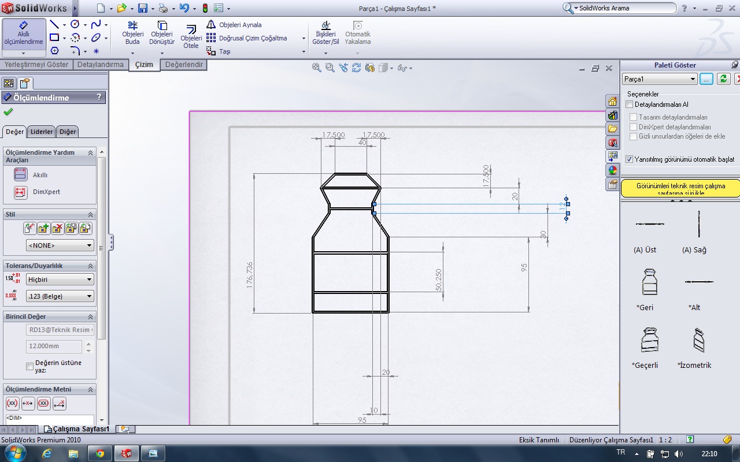Image resolution: width=740 pixels, height=462 pixels.
Task: Click Zoom to Fit magnifier icon
Action: [x=317, y=68]
